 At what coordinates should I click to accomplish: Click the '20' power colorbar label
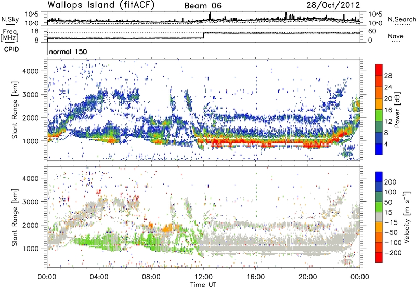pos(388,99)
